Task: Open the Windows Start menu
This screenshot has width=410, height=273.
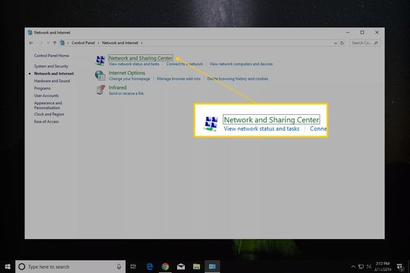Action: click(8, 267)
